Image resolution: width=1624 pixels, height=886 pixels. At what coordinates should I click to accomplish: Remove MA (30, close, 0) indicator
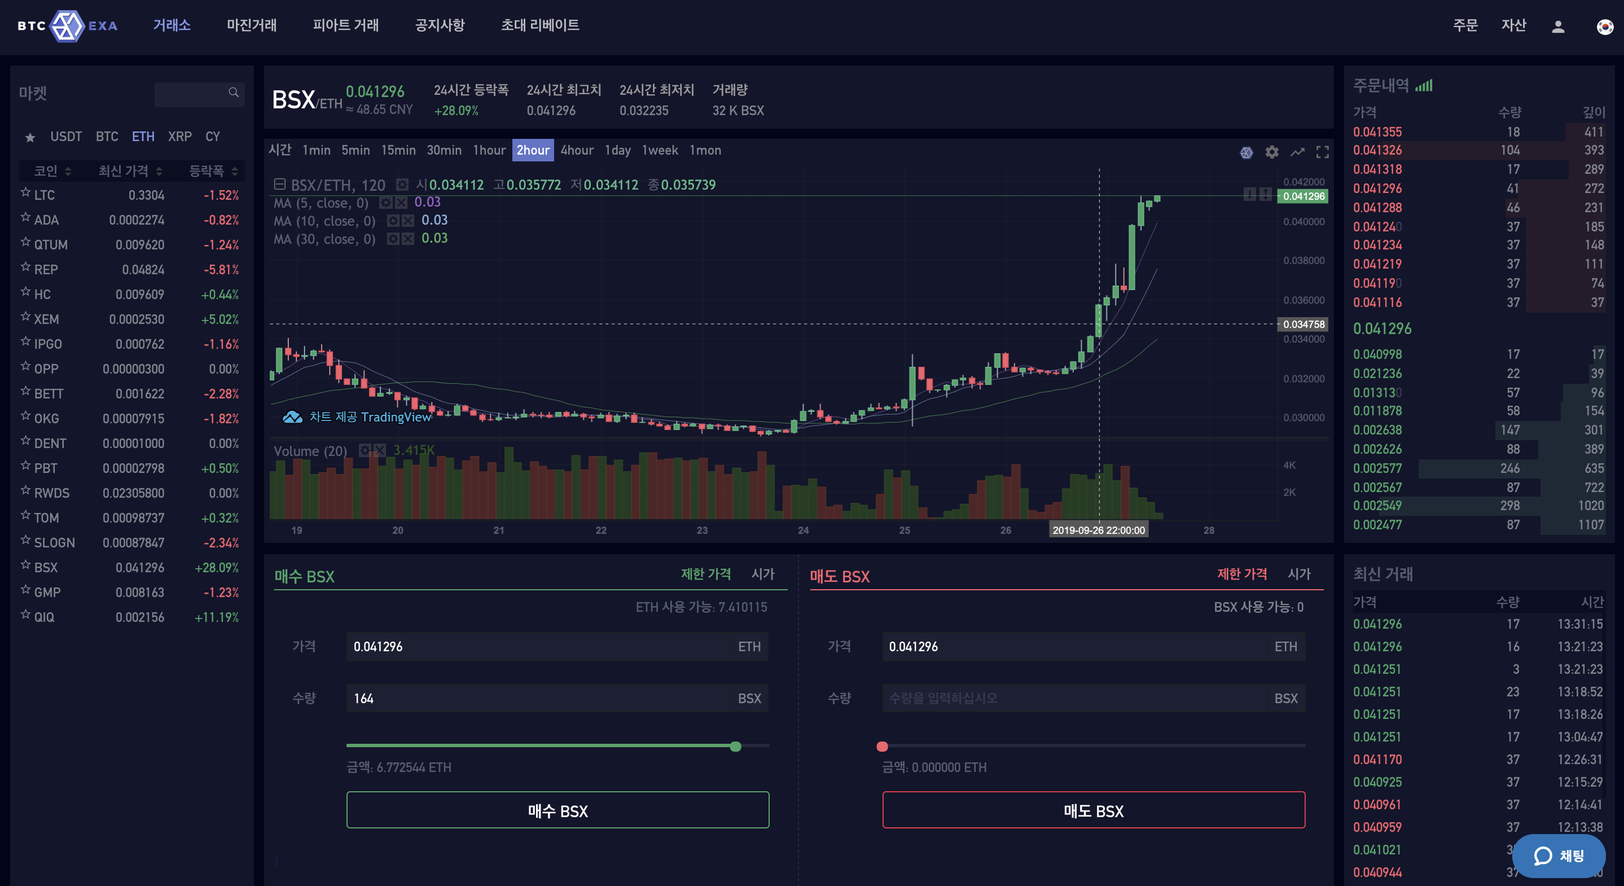(x=409, y=238)
